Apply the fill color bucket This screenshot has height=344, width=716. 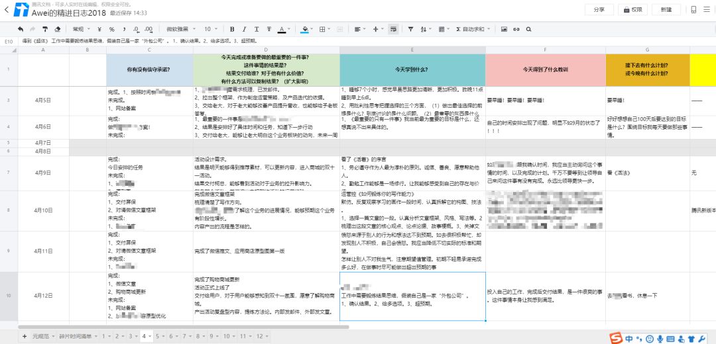click(305, 29)
